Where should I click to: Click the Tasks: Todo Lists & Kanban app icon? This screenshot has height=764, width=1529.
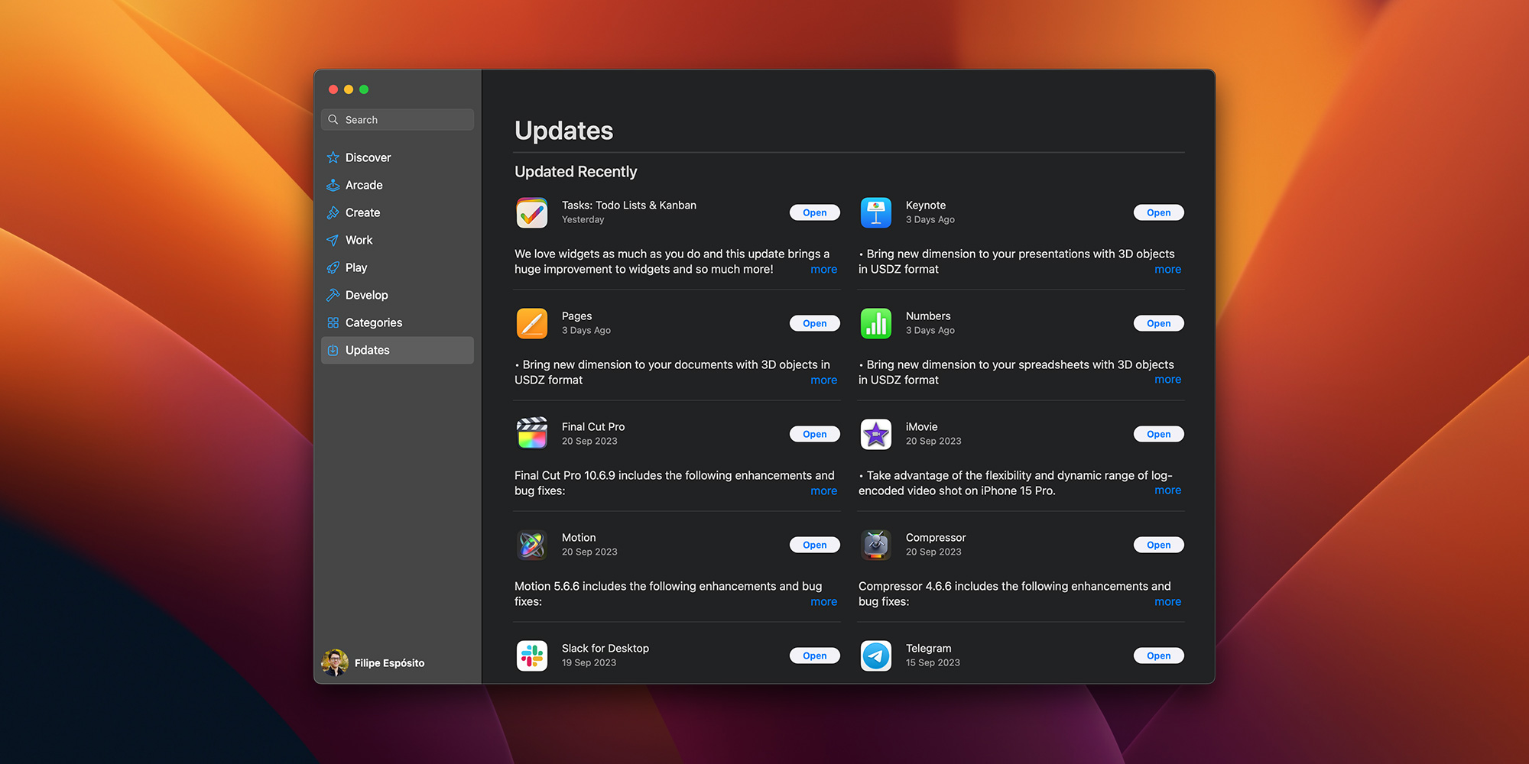coord(531,213)
